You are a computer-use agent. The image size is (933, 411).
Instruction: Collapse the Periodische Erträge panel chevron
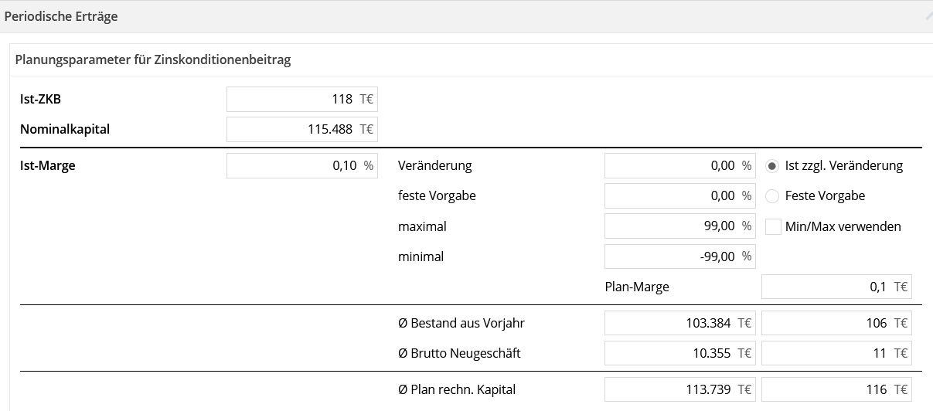[928, 16]
